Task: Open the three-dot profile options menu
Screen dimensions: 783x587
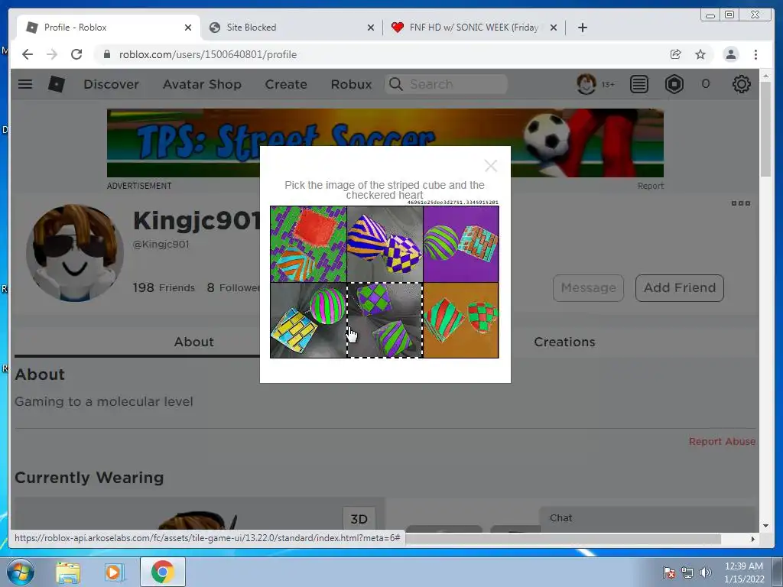Action: point(740,203)
